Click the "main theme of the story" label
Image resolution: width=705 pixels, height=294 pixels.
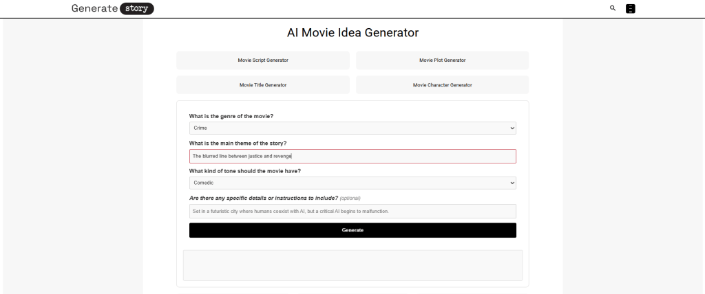tap(238, 143)
